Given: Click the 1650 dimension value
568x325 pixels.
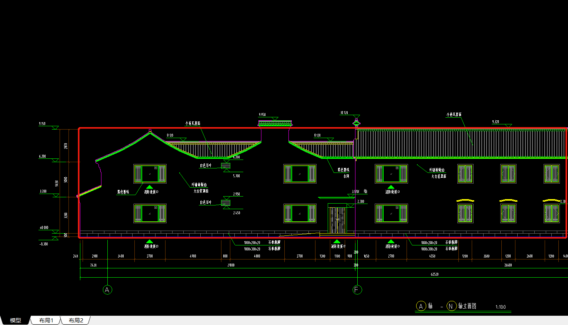Looking at the screenshot, I should pyautogui.click(x=366, y=256).
